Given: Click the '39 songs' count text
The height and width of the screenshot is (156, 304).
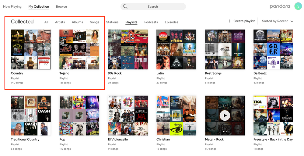Looking at the screenshot, I should click(x=113, y=83).
